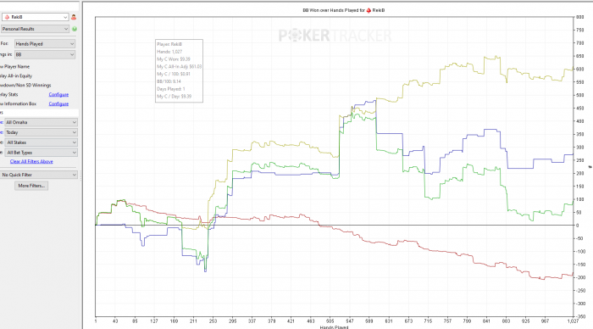The width and height of the screenshot is (593, 329).
Task: Click the spade site icon in player box
Action: [x=7, y=17]
